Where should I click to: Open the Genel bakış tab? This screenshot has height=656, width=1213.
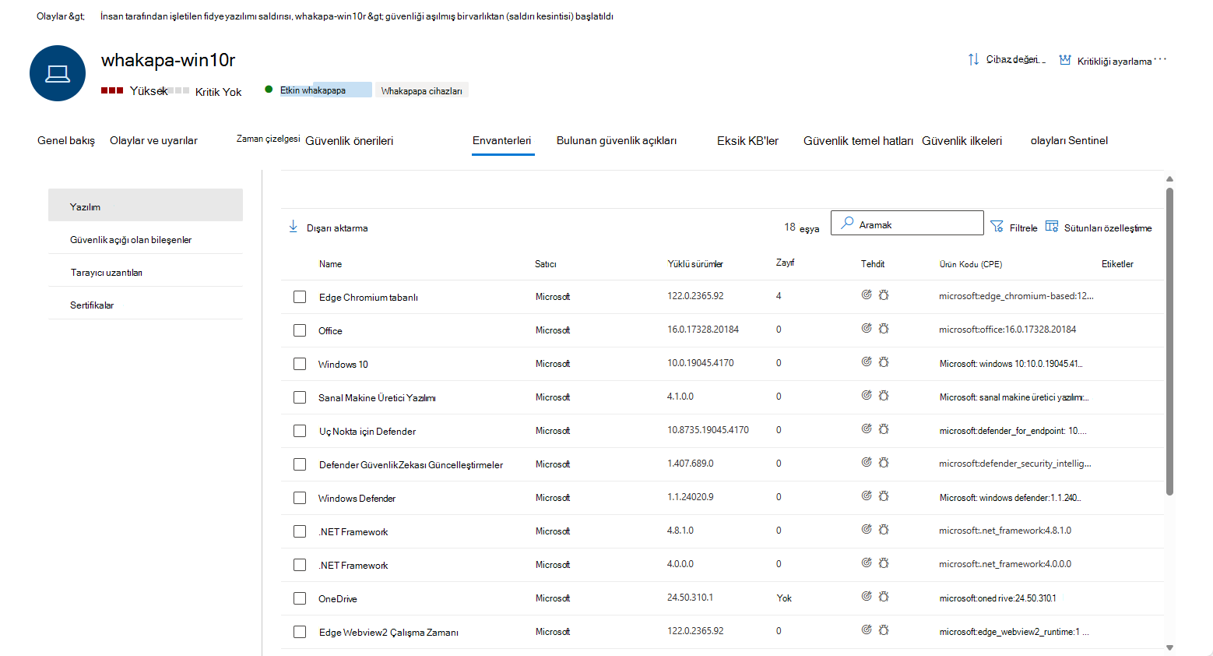66,141
